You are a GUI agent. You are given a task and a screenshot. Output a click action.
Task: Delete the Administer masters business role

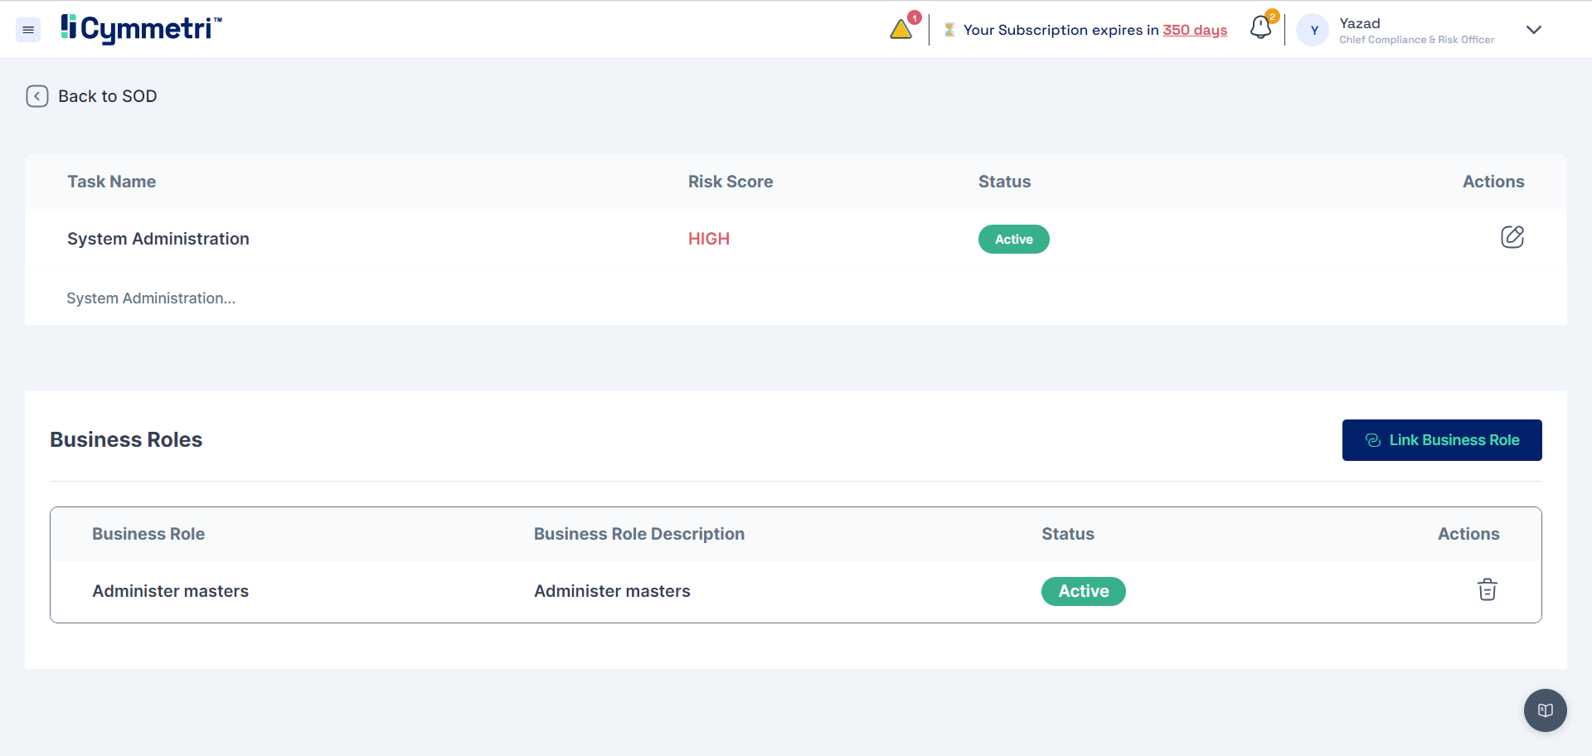1487,590
